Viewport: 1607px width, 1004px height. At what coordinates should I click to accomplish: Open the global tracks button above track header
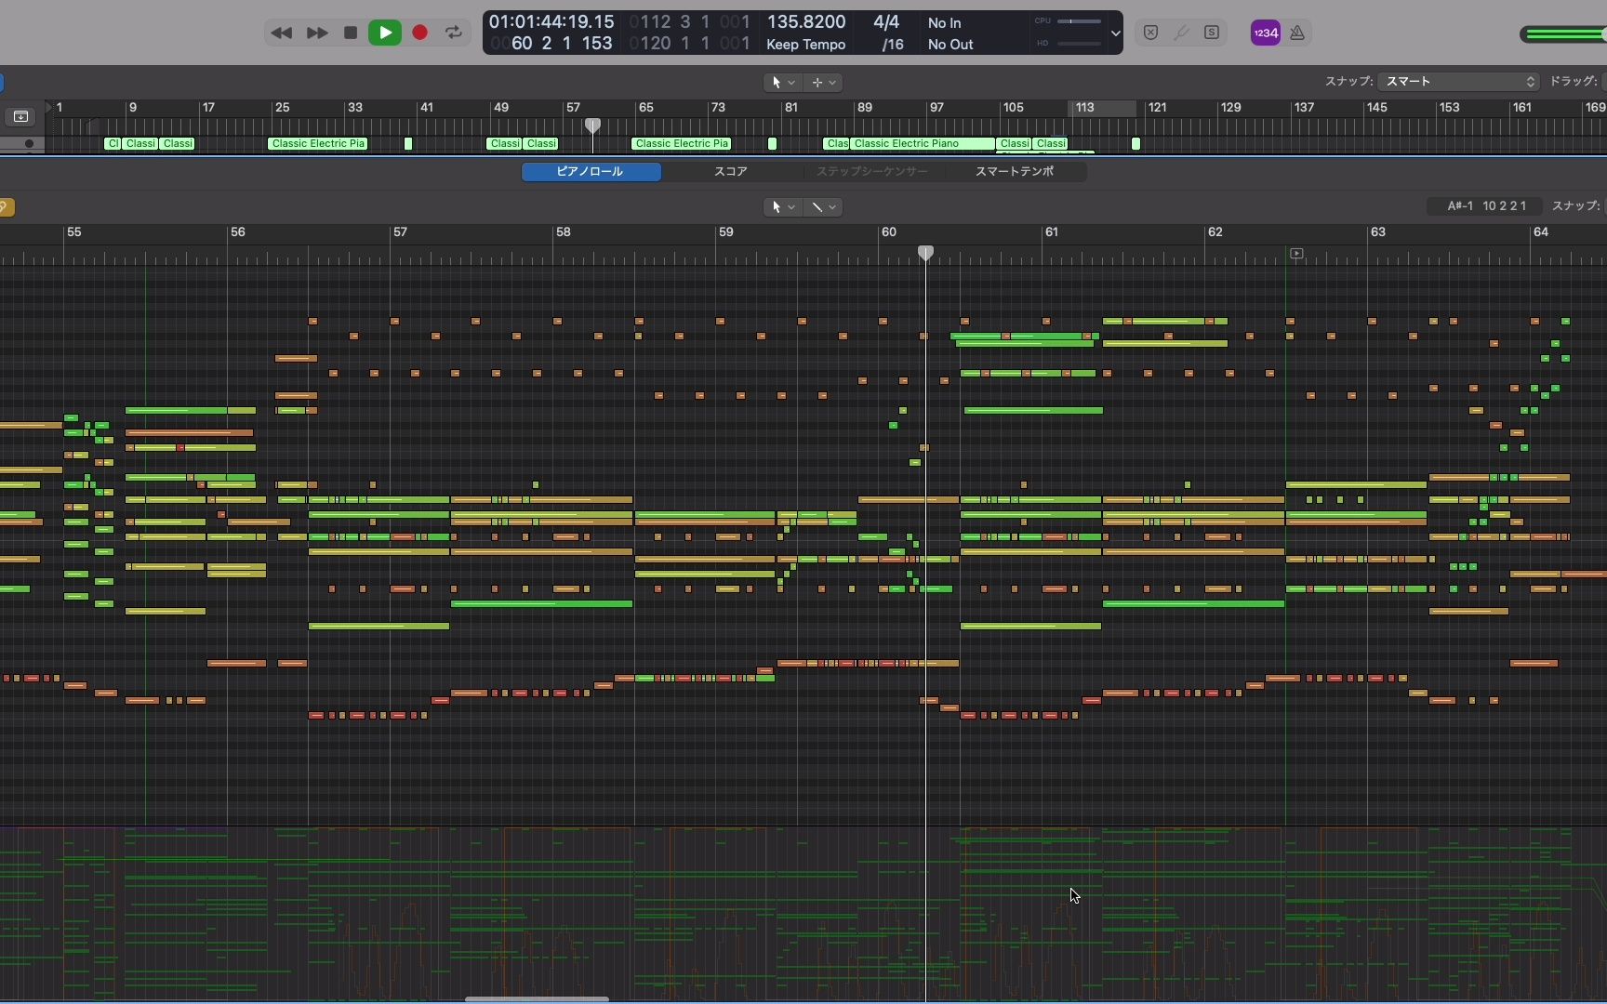(x=20, y=116)
